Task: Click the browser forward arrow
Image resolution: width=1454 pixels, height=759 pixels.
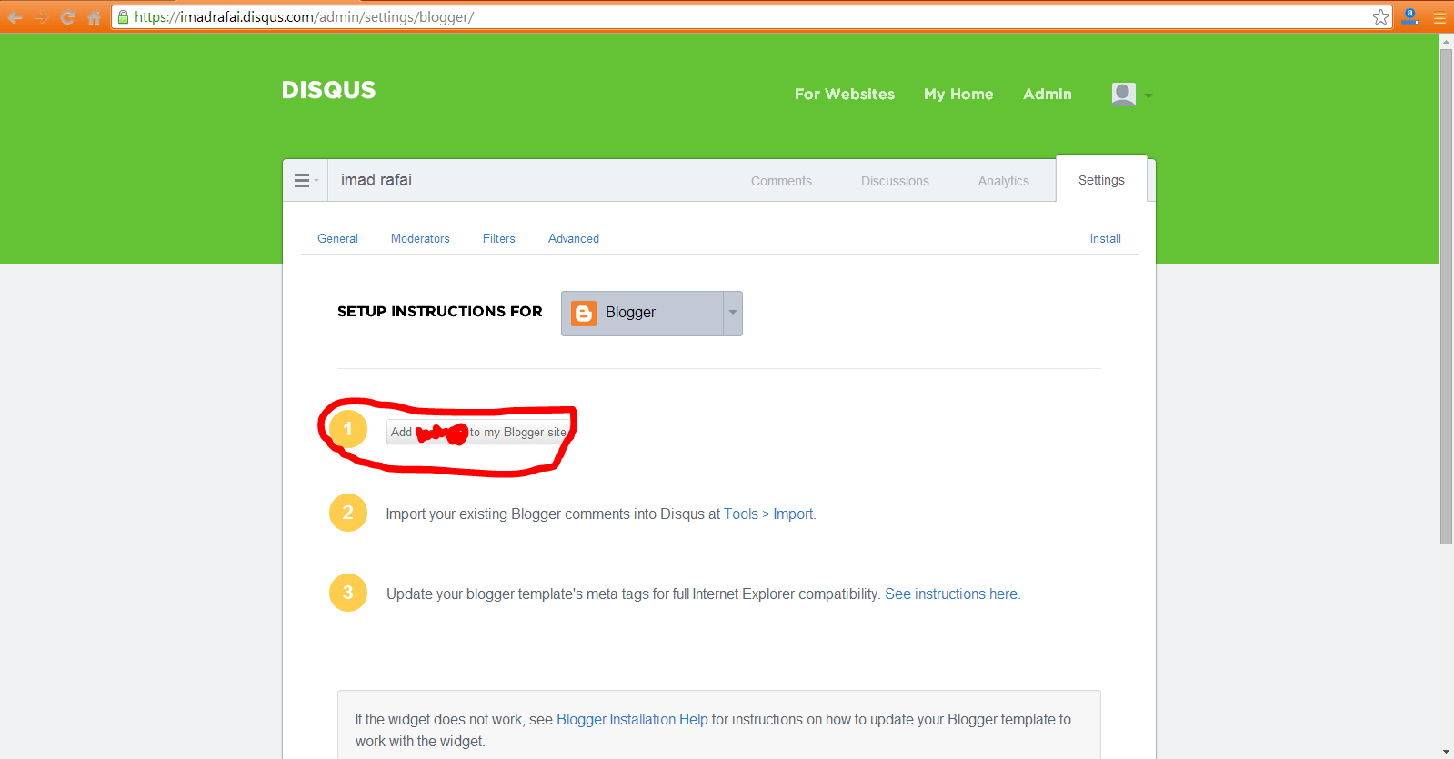Action: tap(41, 17)
